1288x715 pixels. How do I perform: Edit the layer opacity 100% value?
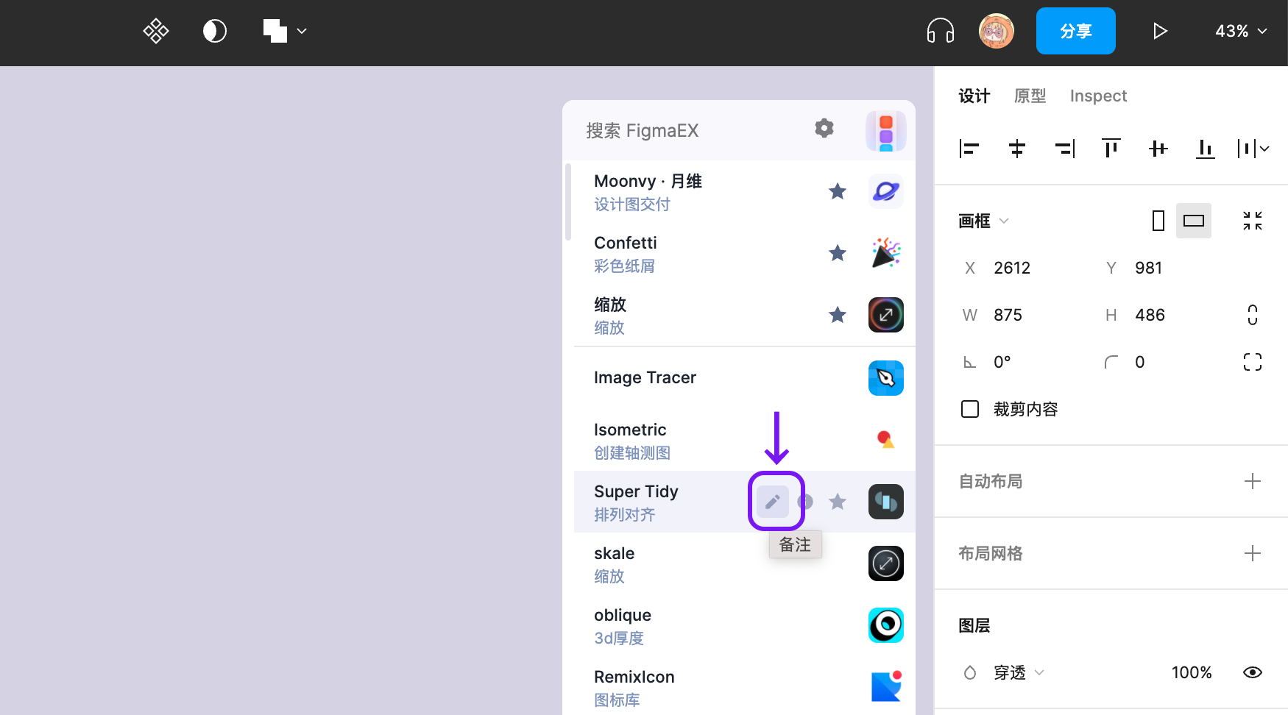[1192, 672]
